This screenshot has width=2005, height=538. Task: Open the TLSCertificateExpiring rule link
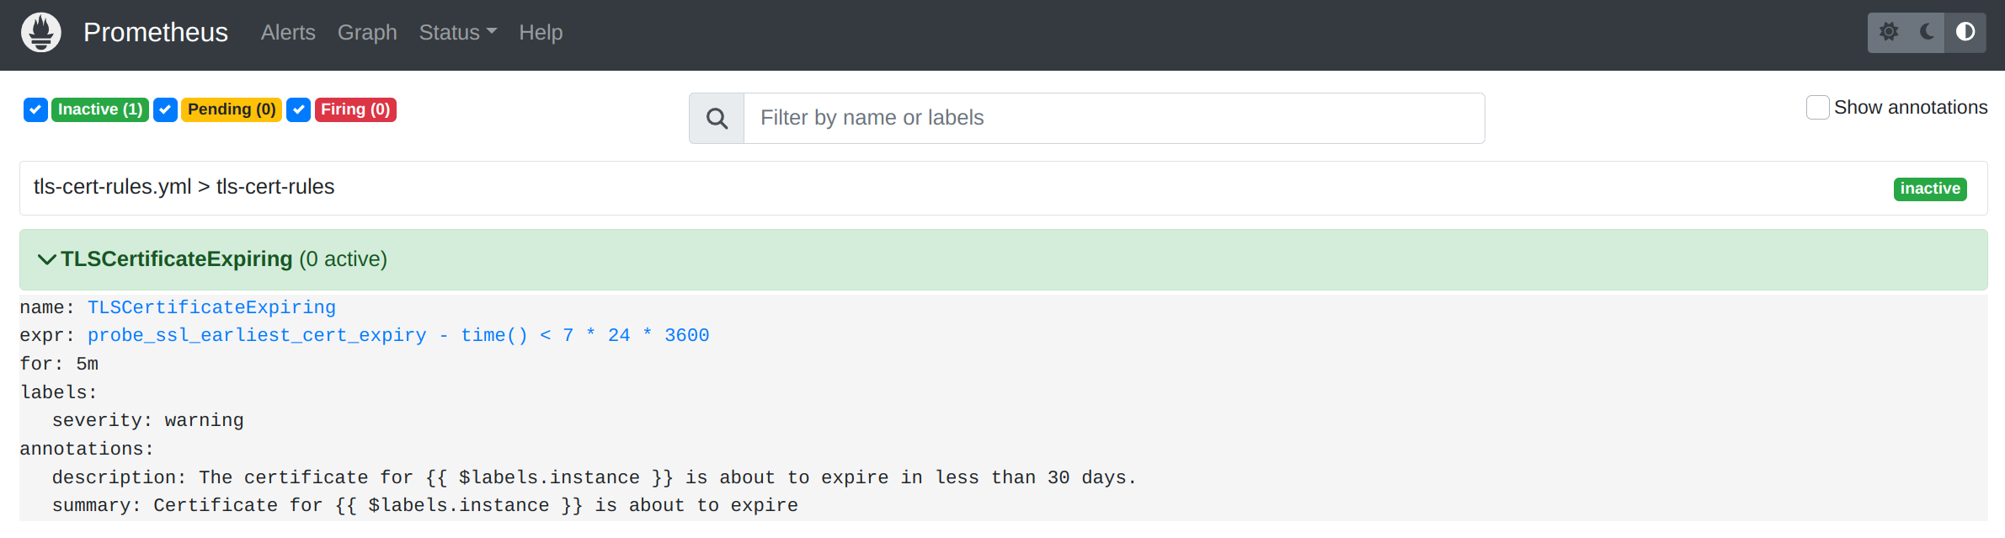pyautogui.click(x=211, y=307)
